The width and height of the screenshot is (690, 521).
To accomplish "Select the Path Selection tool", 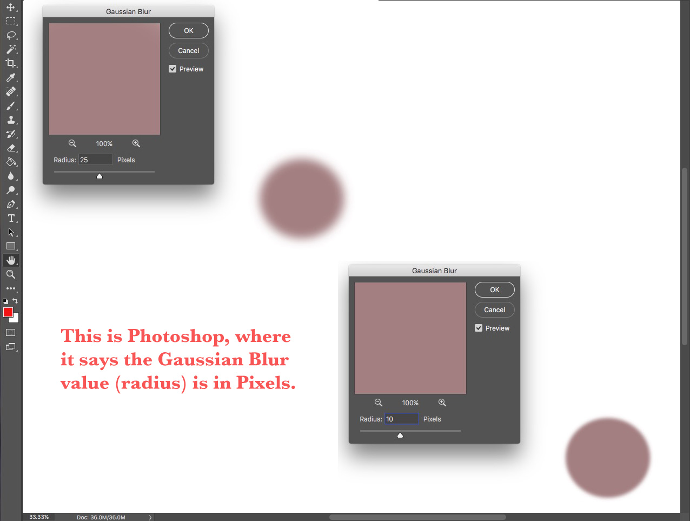I will 11,232.
